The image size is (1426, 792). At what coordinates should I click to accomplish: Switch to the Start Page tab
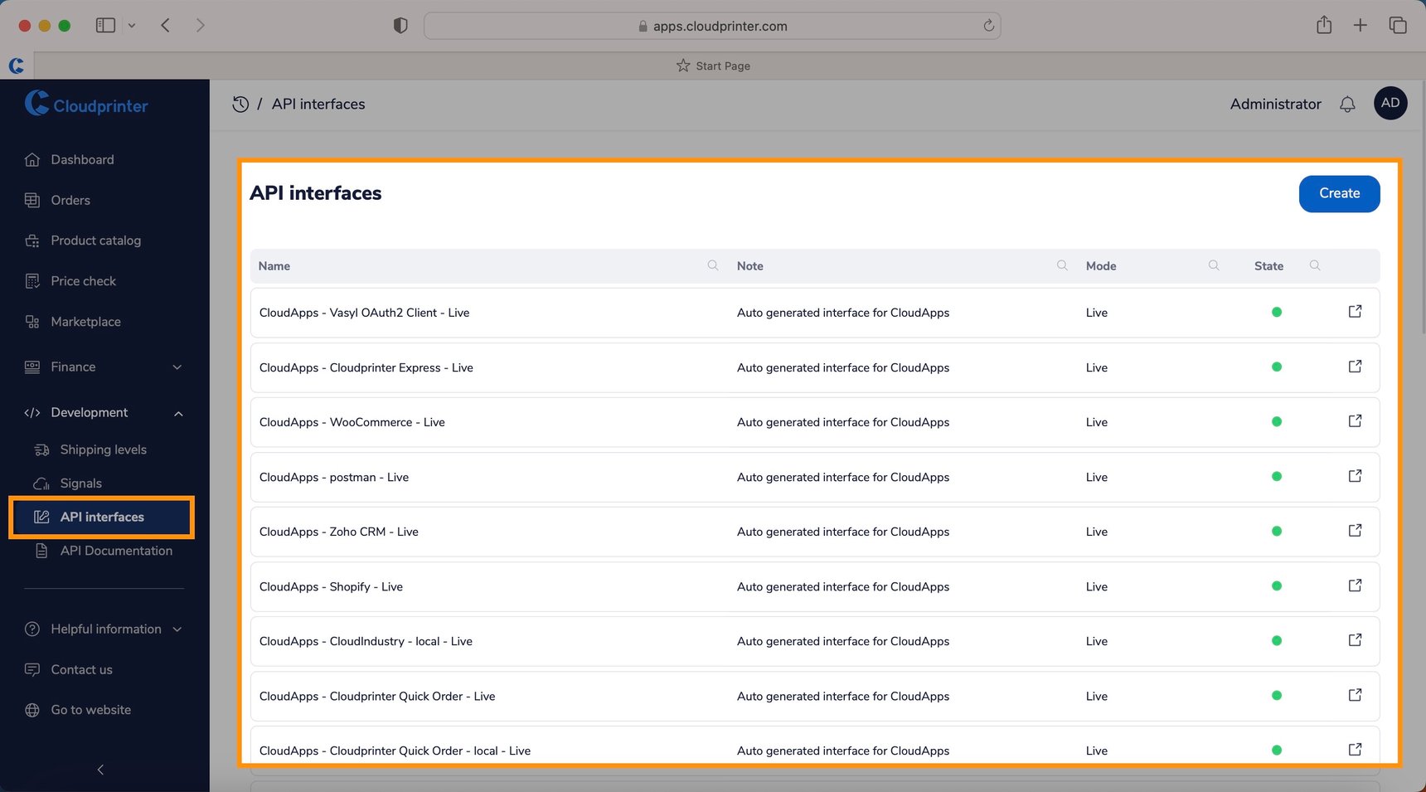point(712,66)
